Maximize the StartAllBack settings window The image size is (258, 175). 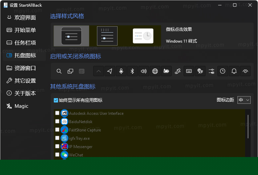click(235, 5)
